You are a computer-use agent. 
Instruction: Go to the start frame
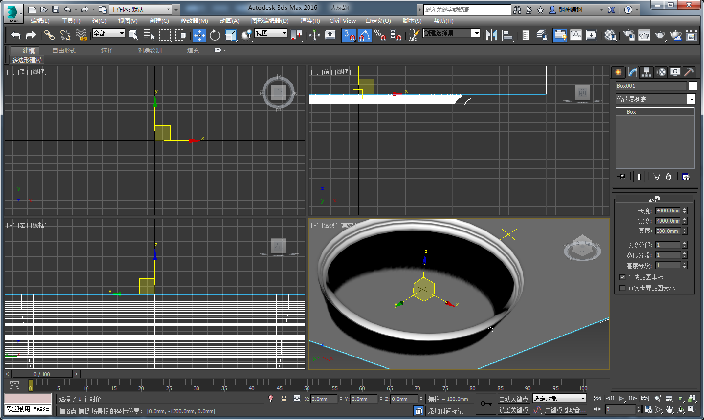pos(597,399)
